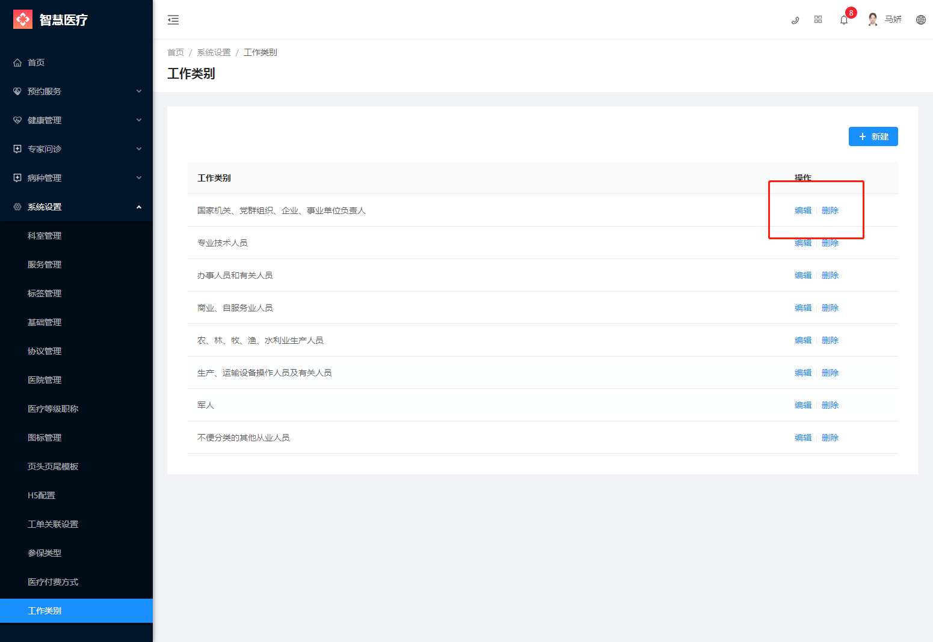This screenshot has height=642, width=933.
Task: Open 医院管理 submenu item
Action: click(76, 380)
